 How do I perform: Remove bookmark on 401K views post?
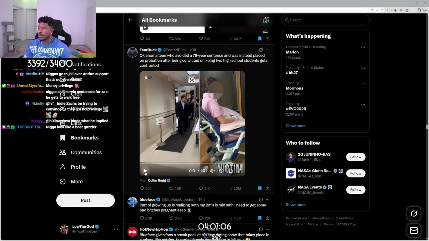click(x=260, y=39)
